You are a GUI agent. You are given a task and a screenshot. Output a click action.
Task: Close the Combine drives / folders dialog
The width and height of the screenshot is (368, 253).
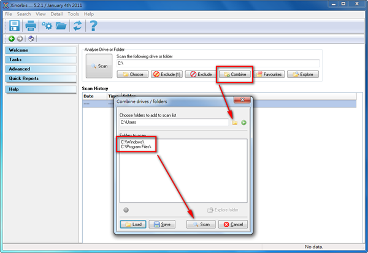pyautogui.click(x=242, y=100)
